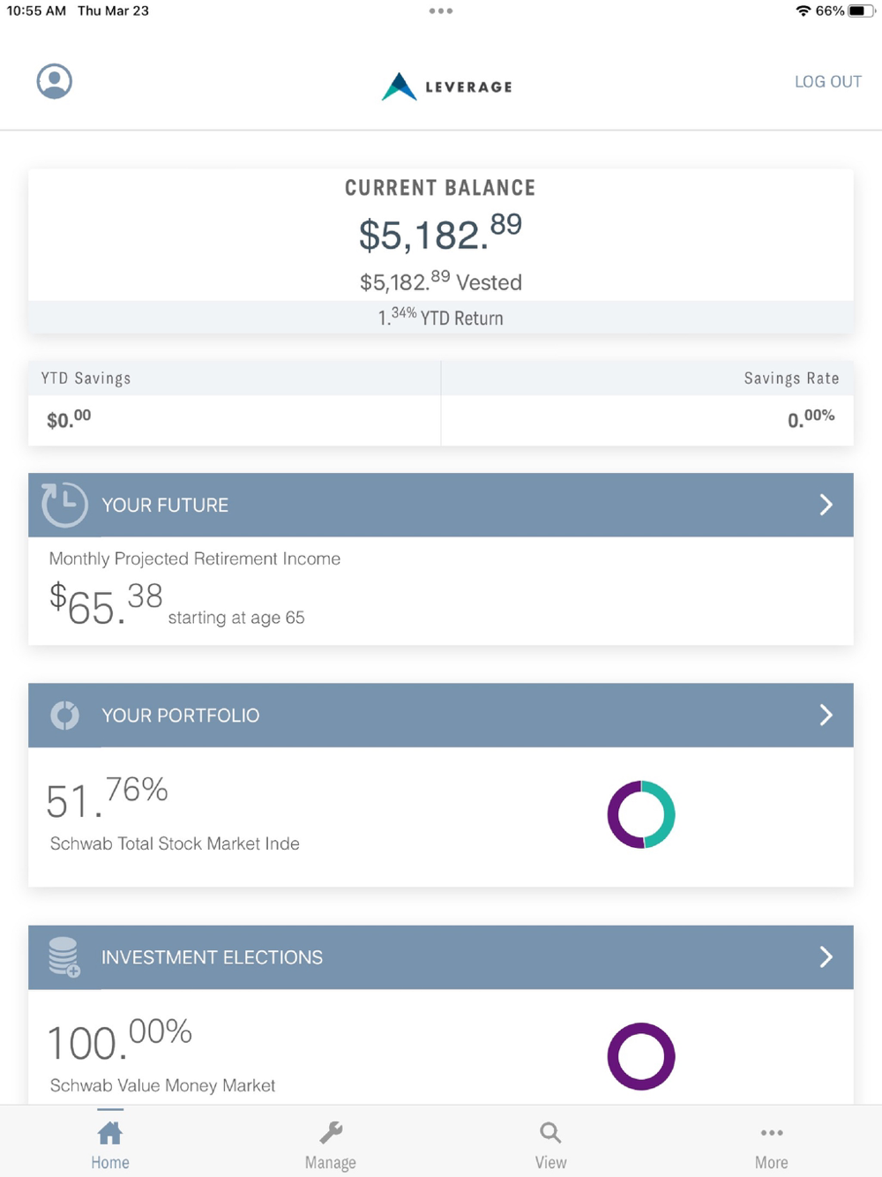Image resolution: width=882 pixels, height=1177 pixels.
Task: Click the LOG OUT link
Action: click(827, 81)
